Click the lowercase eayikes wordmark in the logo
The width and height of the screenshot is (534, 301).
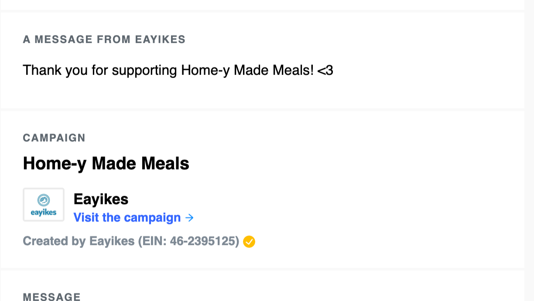point(44,213)
